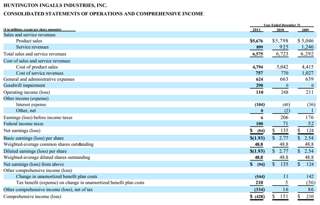Click the 2011 General and administrative value "624"
Viewport: 320px width, 205px height.
pos(259,79)
